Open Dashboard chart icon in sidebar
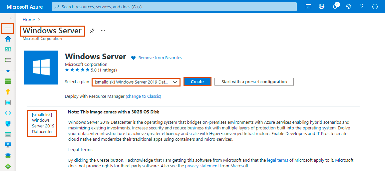 (8, 49)
